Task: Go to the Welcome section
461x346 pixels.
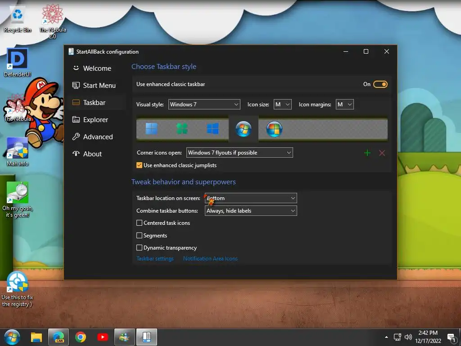Action: tap(96, 68)
